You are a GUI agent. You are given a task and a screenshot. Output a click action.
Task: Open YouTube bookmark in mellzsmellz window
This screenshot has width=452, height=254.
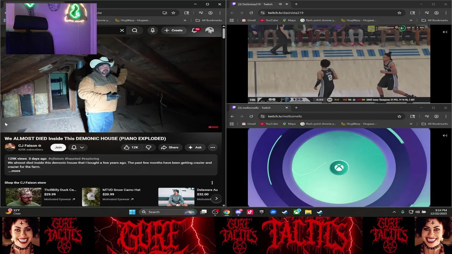tap(269, 124)
